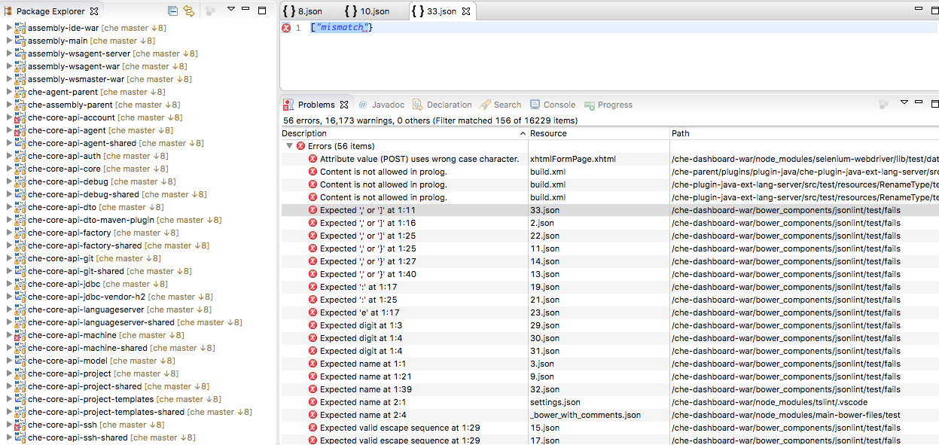
Task: Sort problems by the Resource column header
Action: pyautogui.click(x=599, y=133)
